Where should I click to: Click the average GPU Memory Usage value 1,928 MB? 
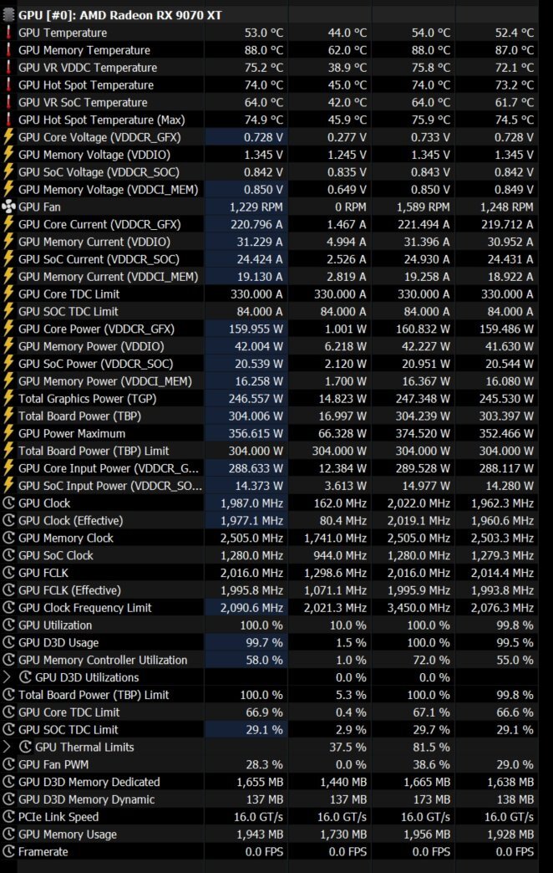click(510, 835)
